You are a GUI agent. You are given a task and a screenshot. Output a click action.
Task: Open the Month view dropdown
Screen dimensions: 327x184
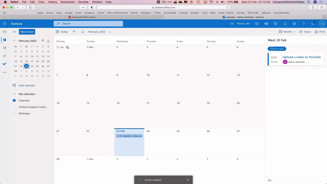(287, 32)
